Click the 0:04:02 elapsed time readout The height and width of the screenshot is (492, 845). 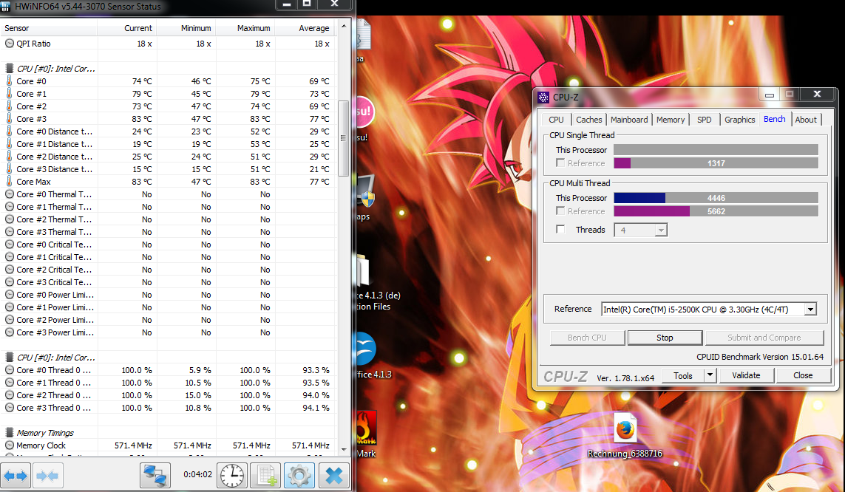click(x=198, y=474)
